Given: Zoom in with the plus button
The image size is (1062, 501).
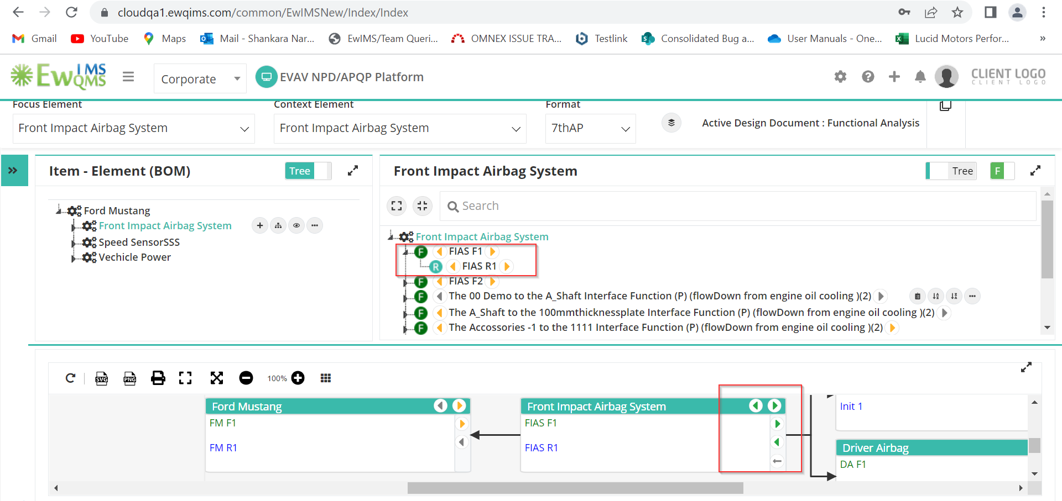Looking at the screenshot, I should coord(298,378).
